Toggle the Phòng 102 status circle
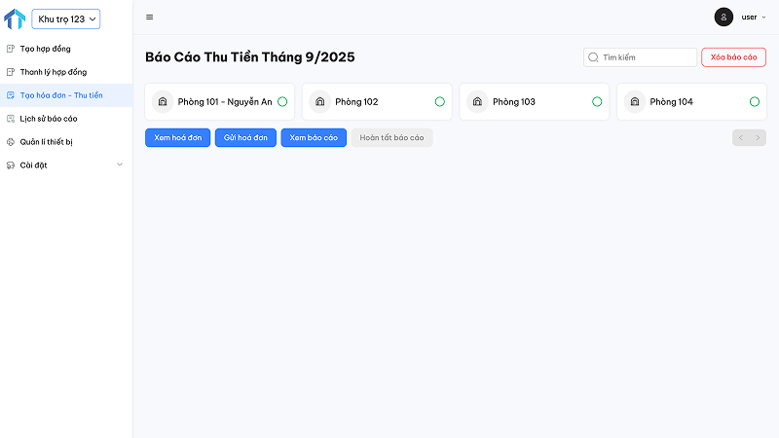This screenshot has width=779, height=438. 440,102
